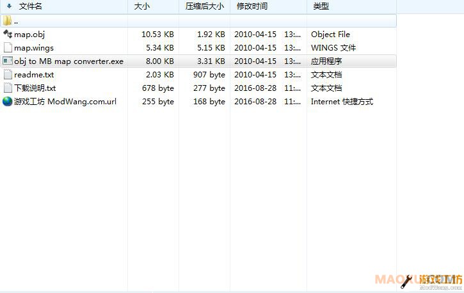Click the readme.txt file name

pos(34,75)
